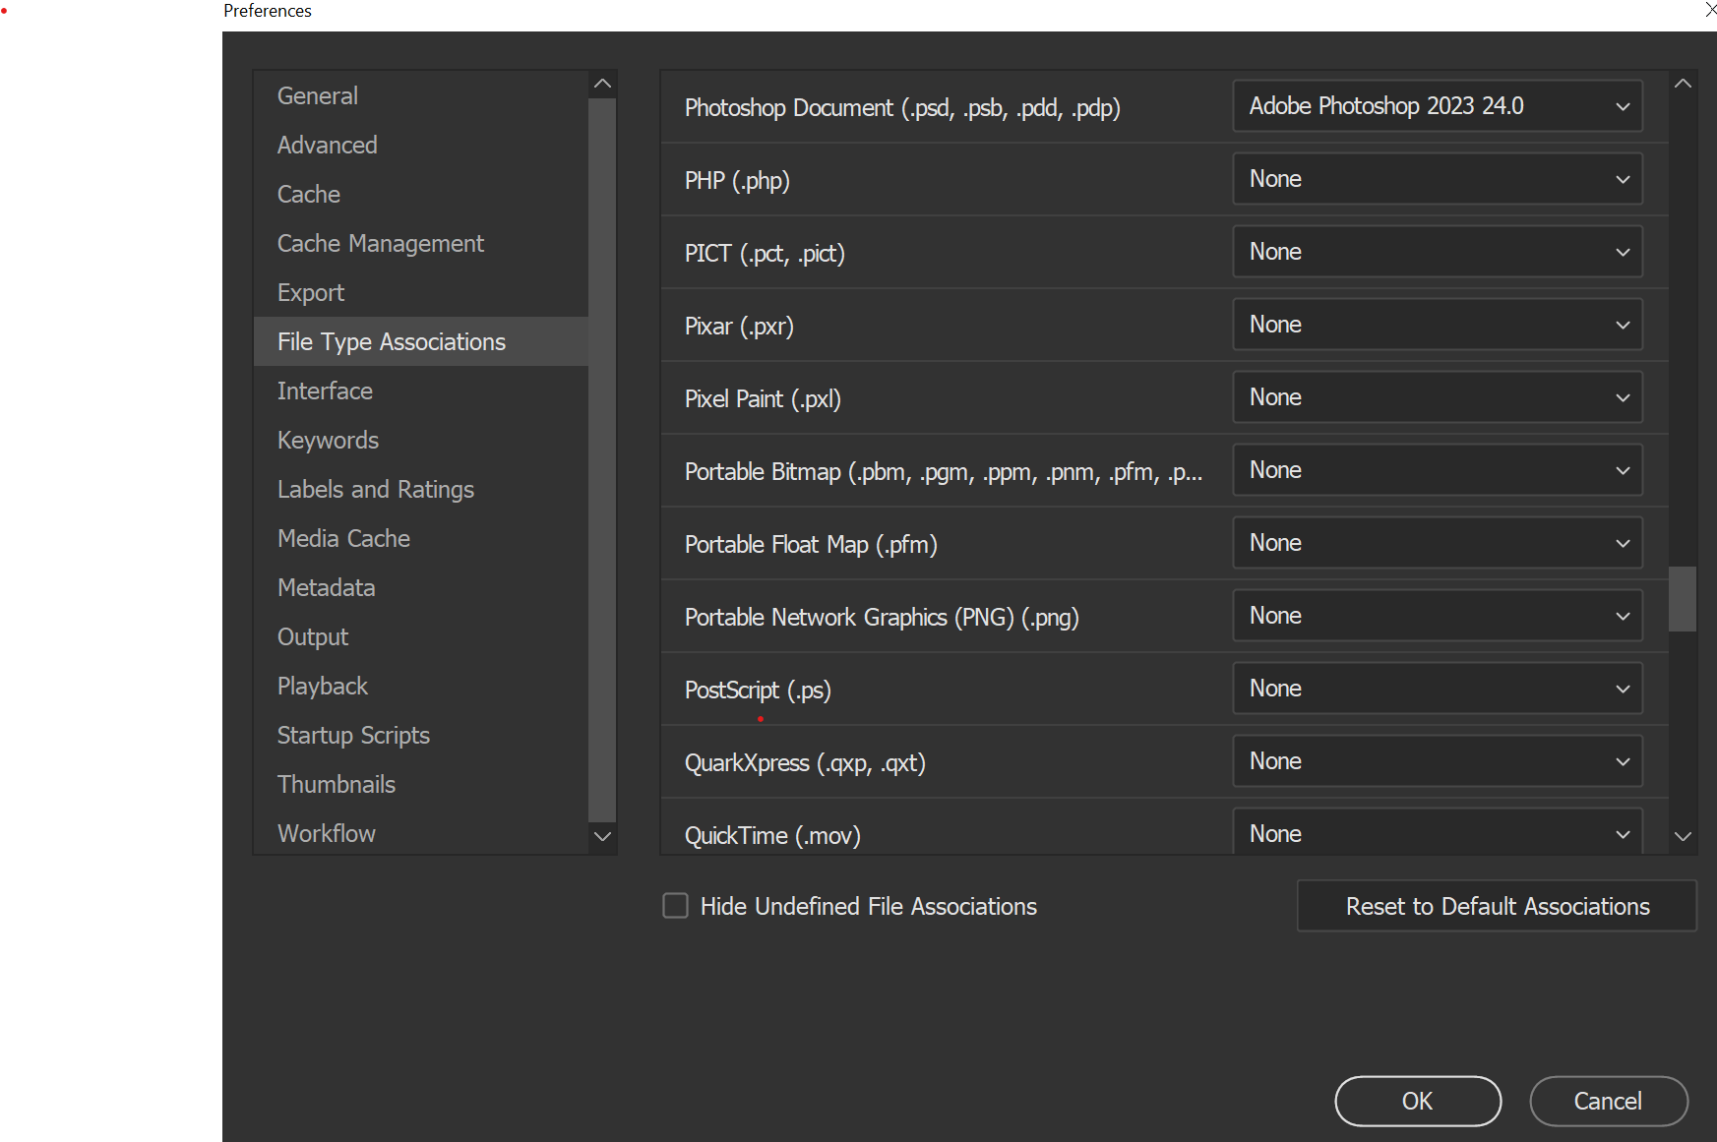The width and height of the screenshot is (1717, 1142).
Task: Confirm changes with the OK button
Action: pyautogui.click(x=1417, y=1101)
